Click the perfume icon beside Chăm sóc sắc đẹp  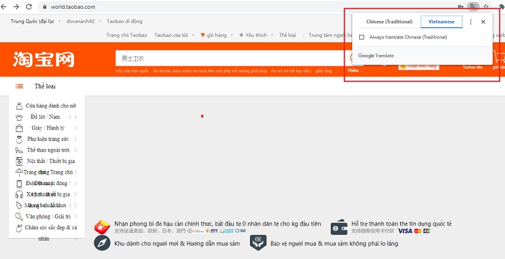click(19, 228)
